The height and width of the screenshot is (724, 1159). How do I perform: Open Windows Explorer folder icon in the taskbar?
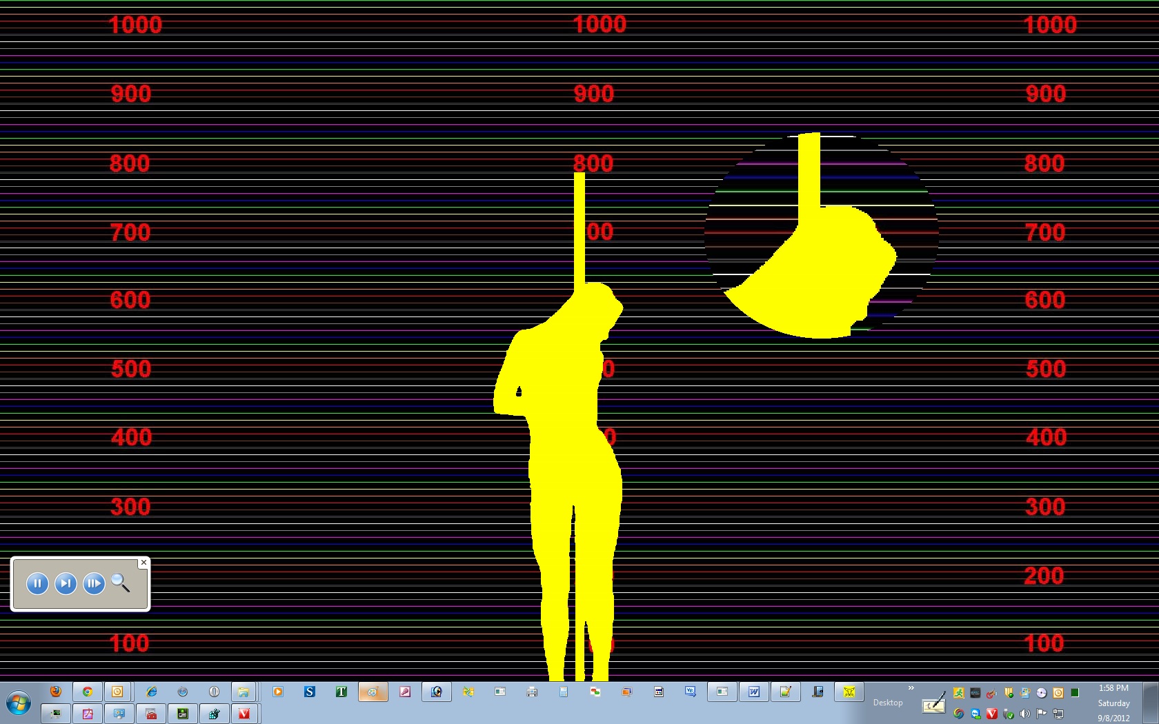[243, 692]
